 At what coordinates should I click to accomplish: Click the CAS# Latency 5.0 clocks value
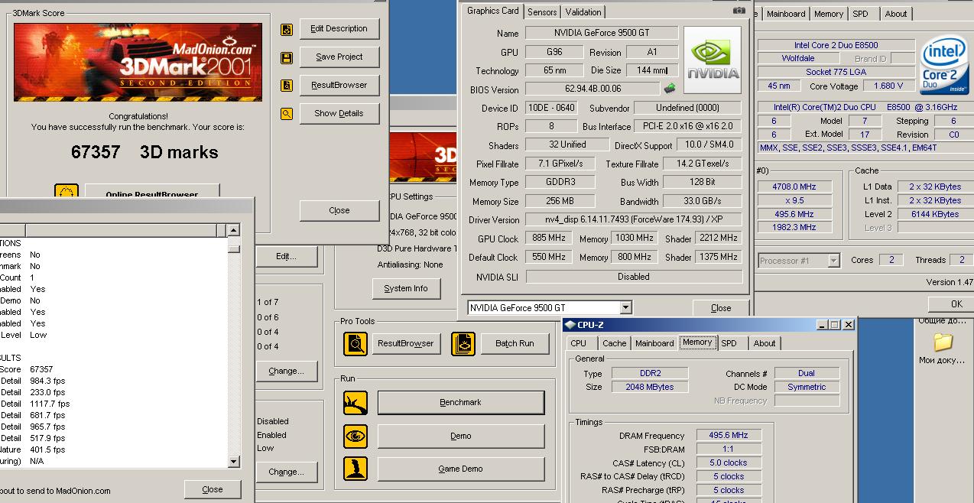tap(728, 463)
